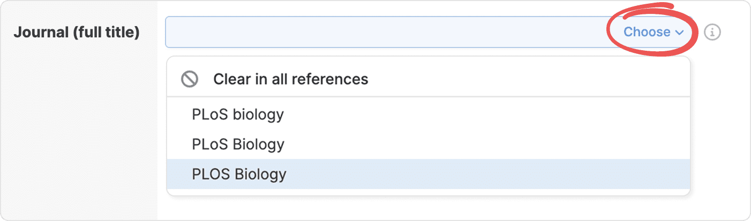Click the "Journal (full title)" field label
The width and height of the screenshot is (751, 221).
point(77,32)
